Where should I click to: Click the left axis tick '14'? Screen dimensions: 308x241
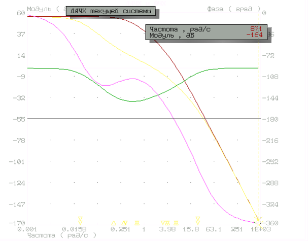click(21, 56)
